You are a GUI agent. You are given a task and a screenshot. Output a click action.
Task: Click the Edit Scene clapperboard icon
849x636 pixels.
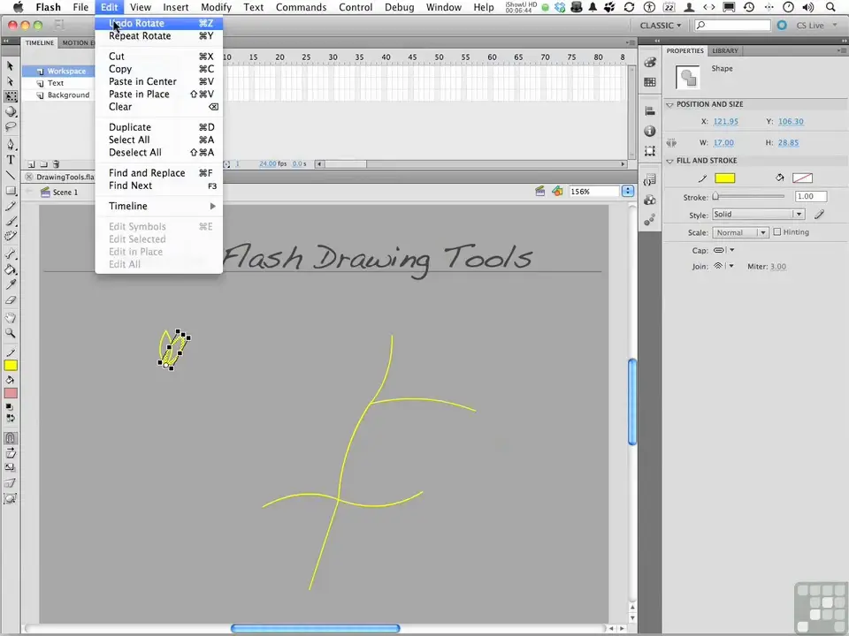[539, 192]
